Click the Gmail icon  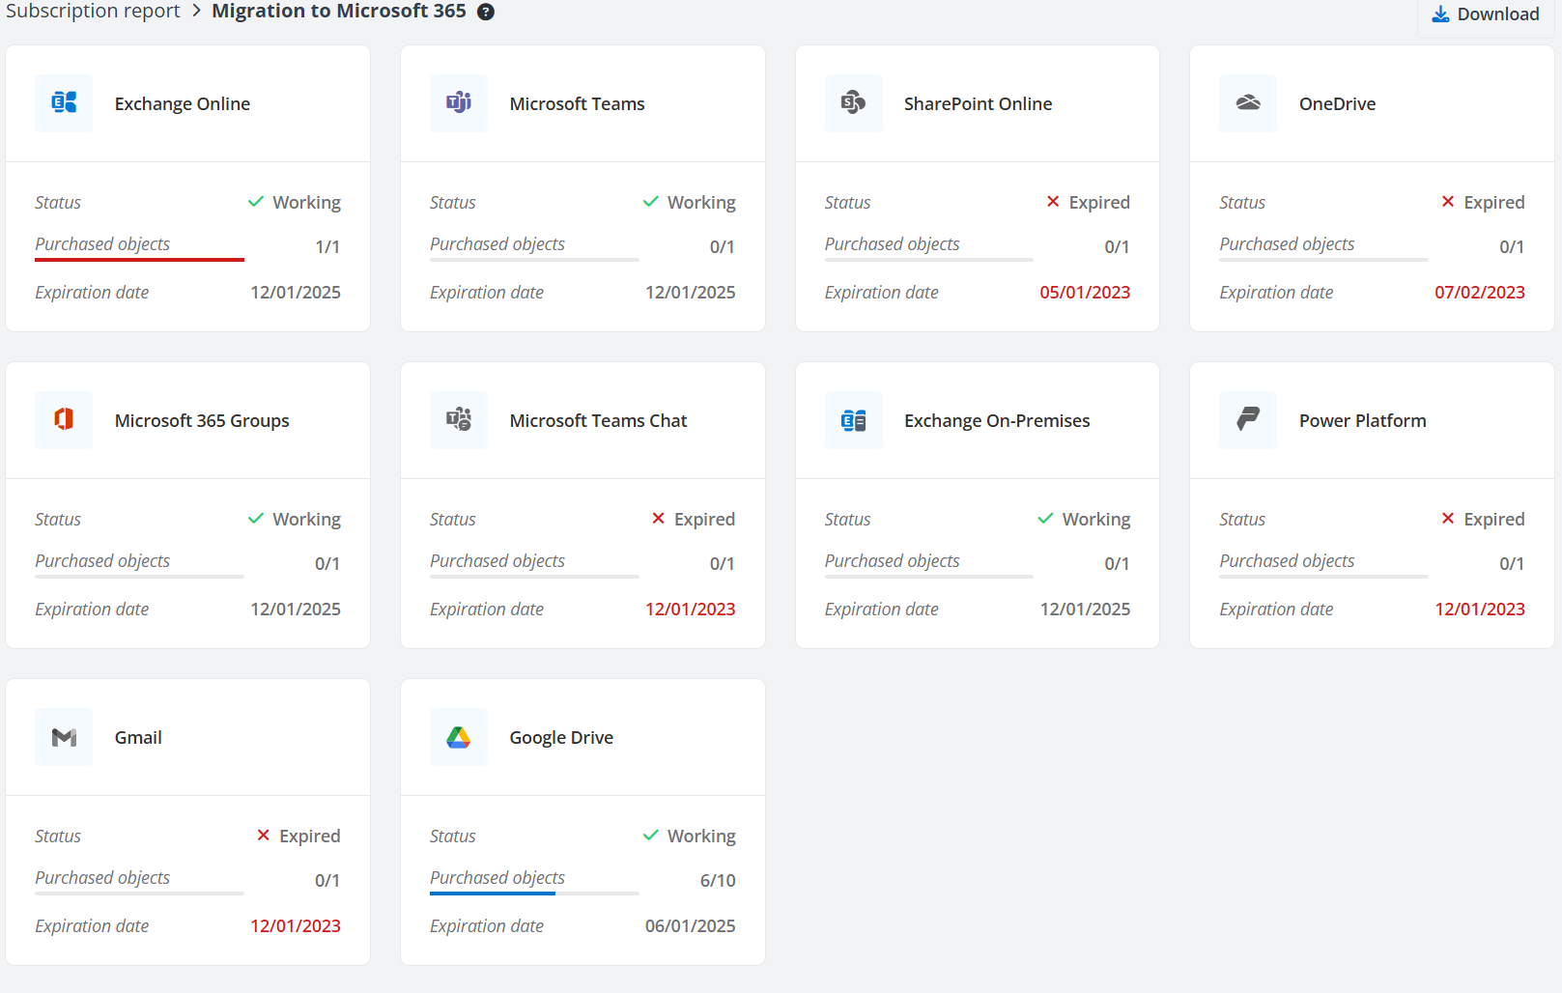(x=63, y=737)
